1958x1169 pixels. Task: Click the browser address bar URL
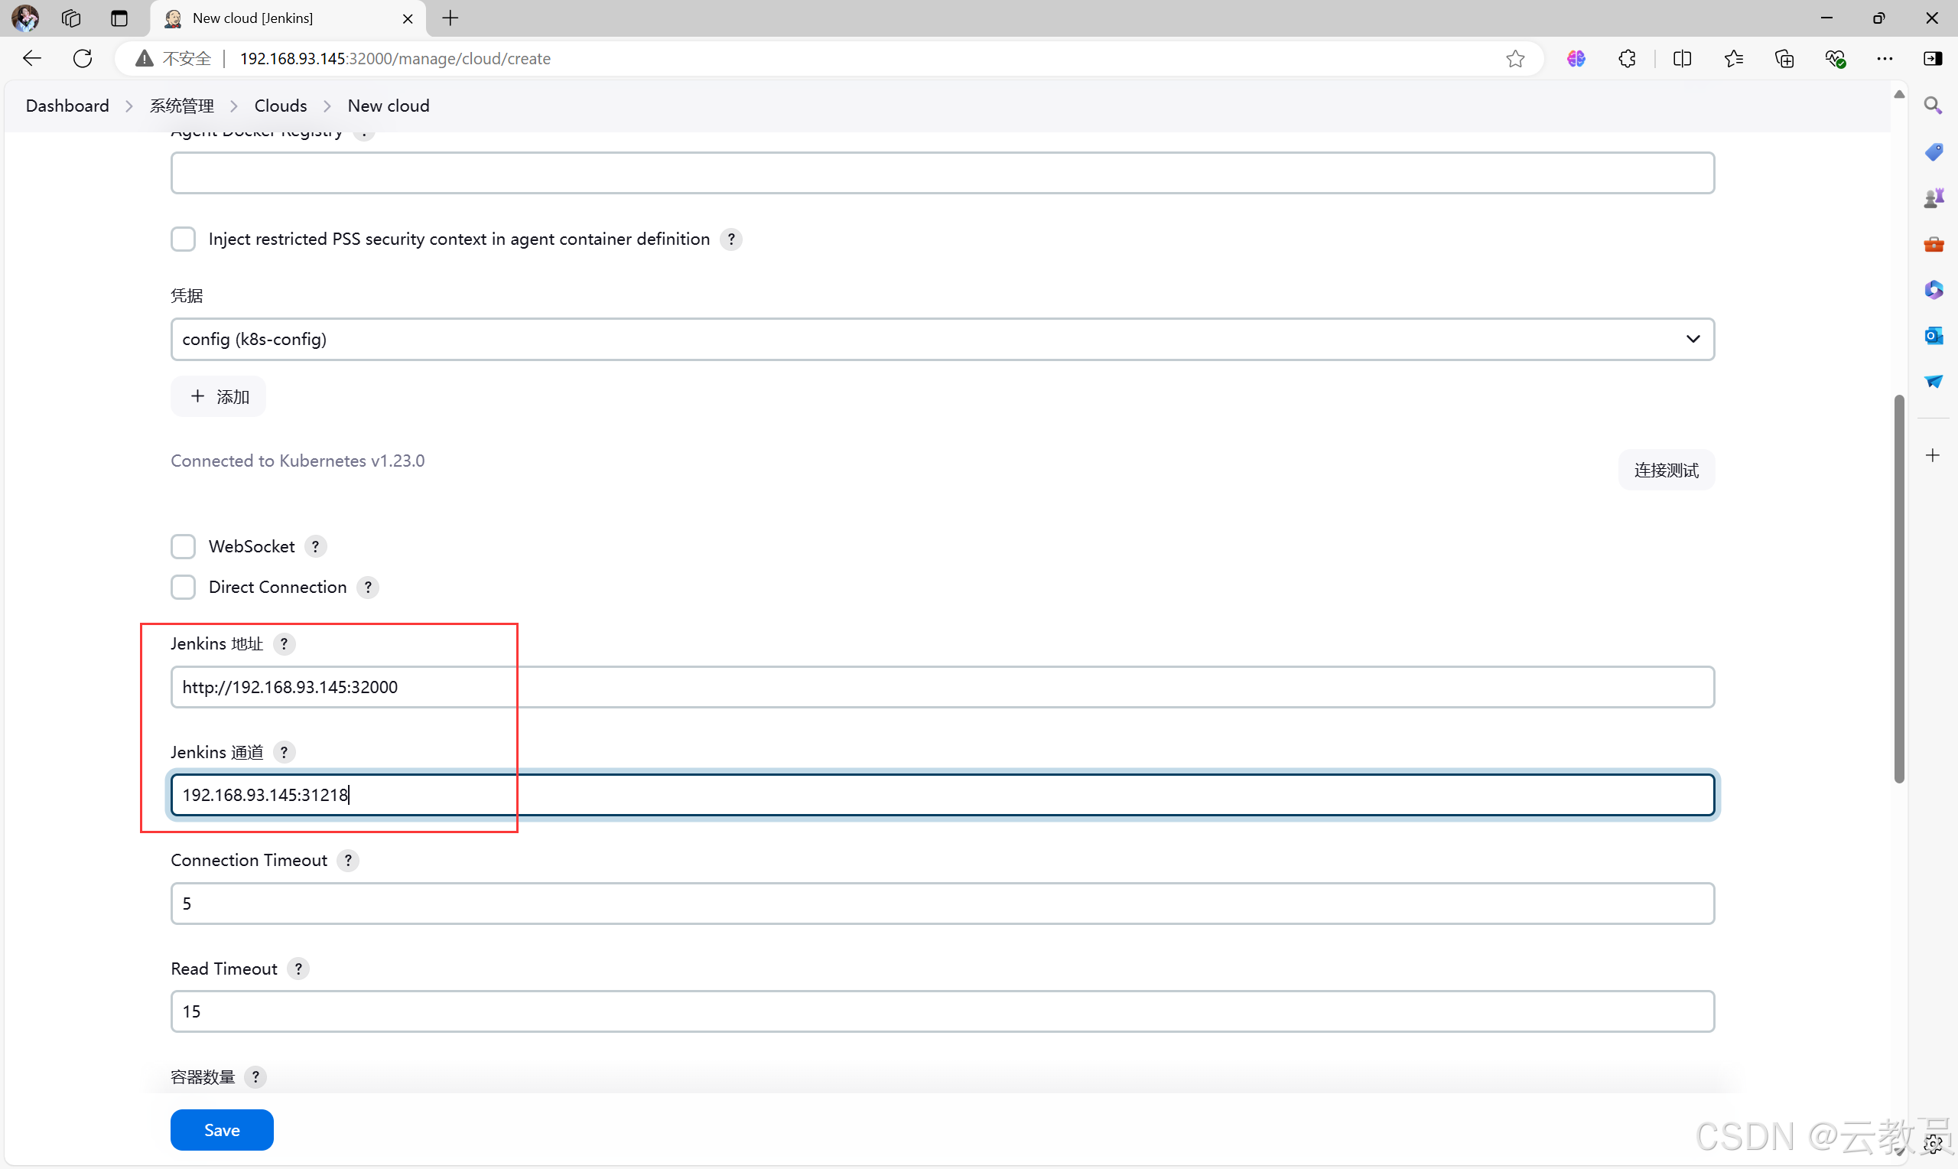pos(395,58)
